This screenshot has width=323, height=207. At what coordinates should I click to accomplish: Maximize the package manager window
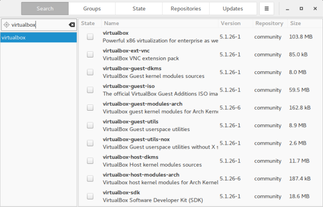[301, 9]
